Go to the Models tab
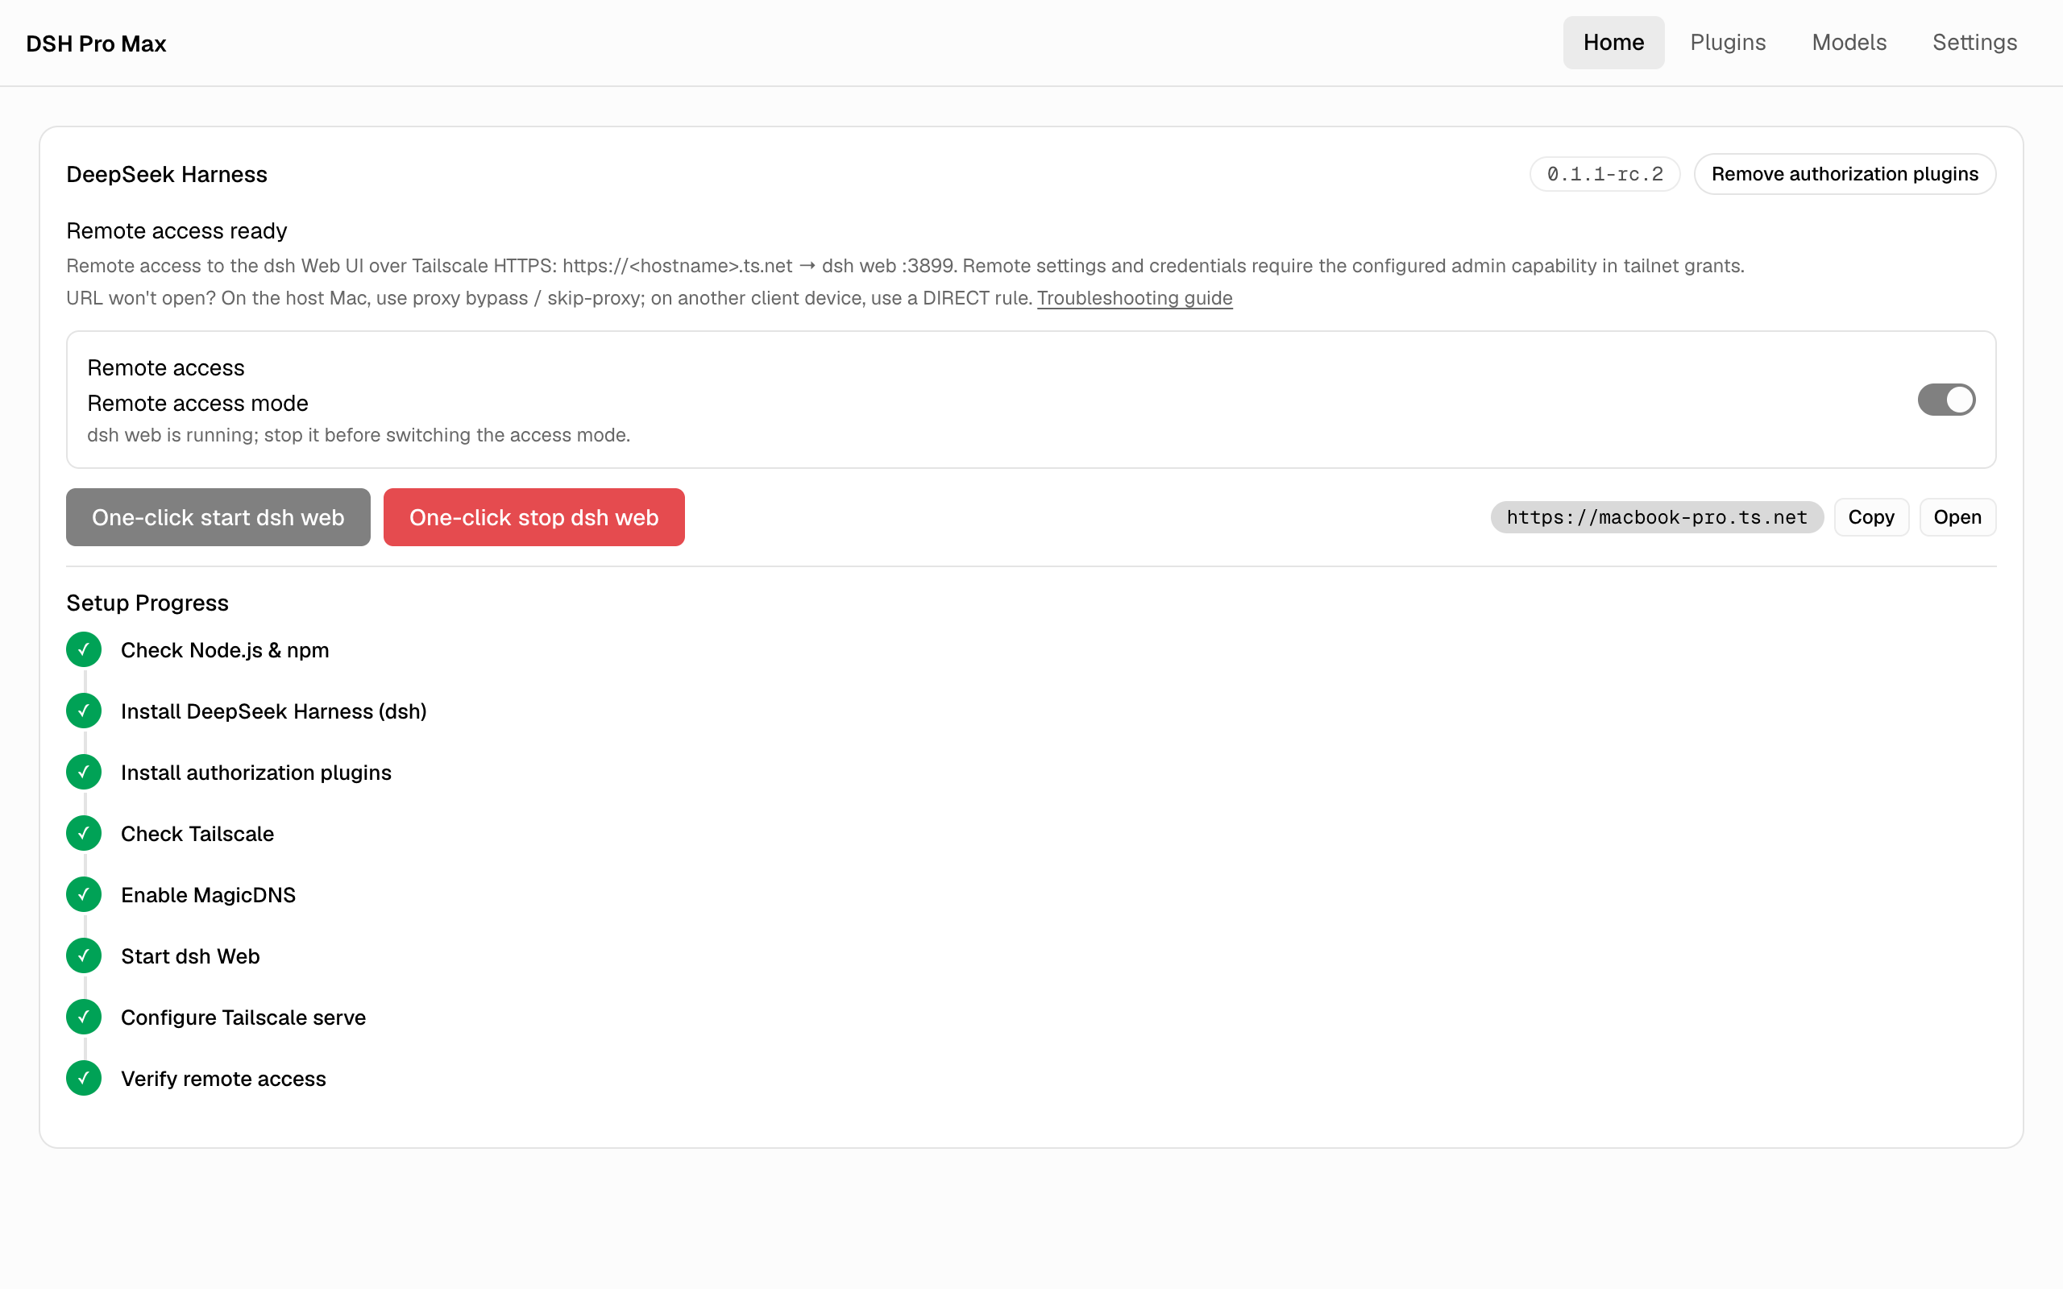 [1849, 43]
